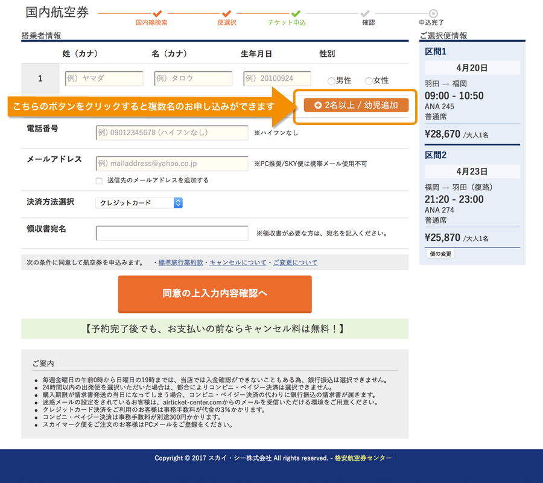Screen dimensions: 543x483
Task: Click the 領収書宛名 input field
Action: [172, 233]
